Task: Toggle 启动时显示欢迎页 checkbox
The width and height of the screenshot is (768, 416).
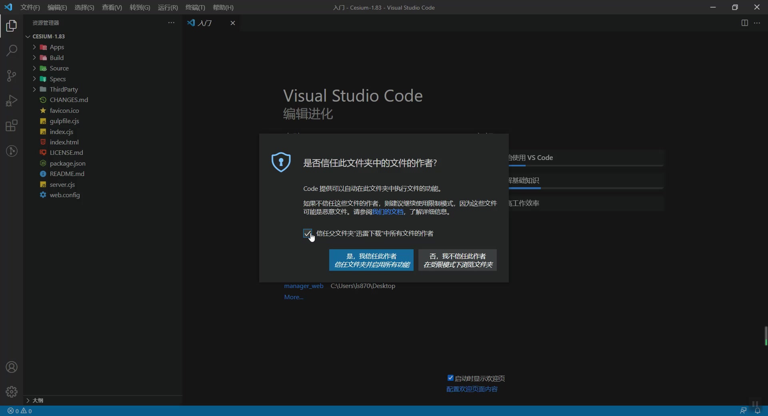Action: pos(450,378)
